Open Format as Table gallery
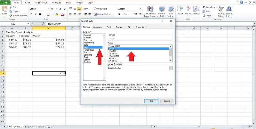This screenshot has height=129, width=256. point(162,12)
